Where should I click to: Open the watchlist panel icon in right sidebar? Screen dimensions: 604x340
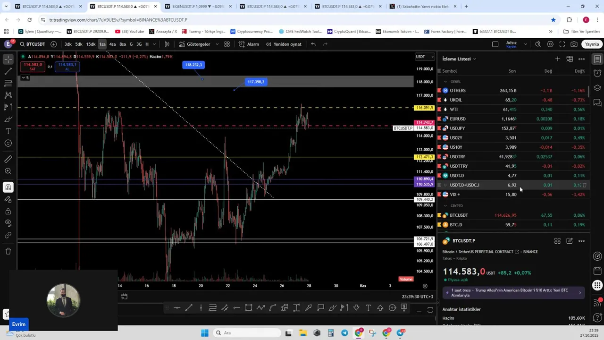click(597, 59)
